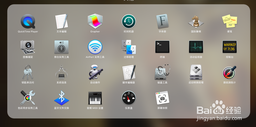
Task: Open 迁移助理 Migration Assistant icon
Action: [x=129, y=47]
